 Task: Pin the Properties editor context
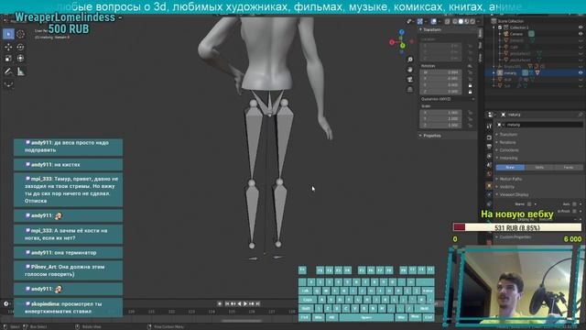581,115
